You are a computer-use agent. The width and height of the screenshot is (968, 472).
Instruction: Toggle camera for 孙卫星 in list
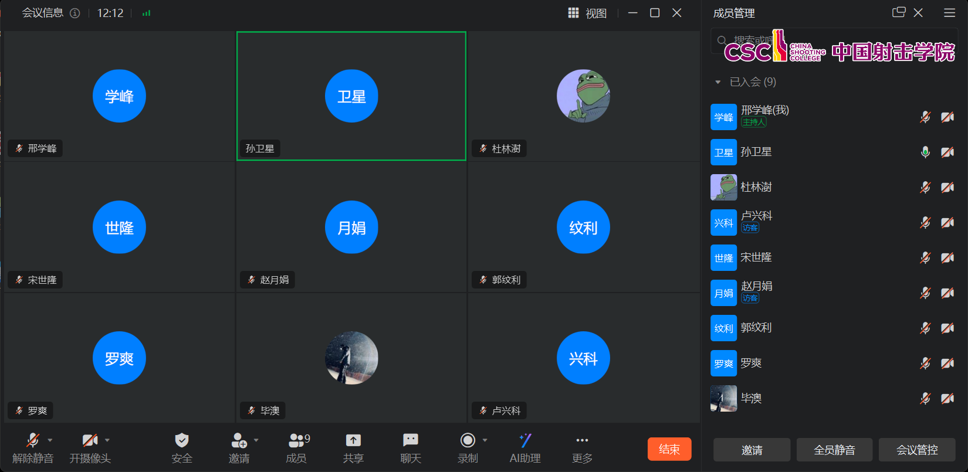point(947,152)
